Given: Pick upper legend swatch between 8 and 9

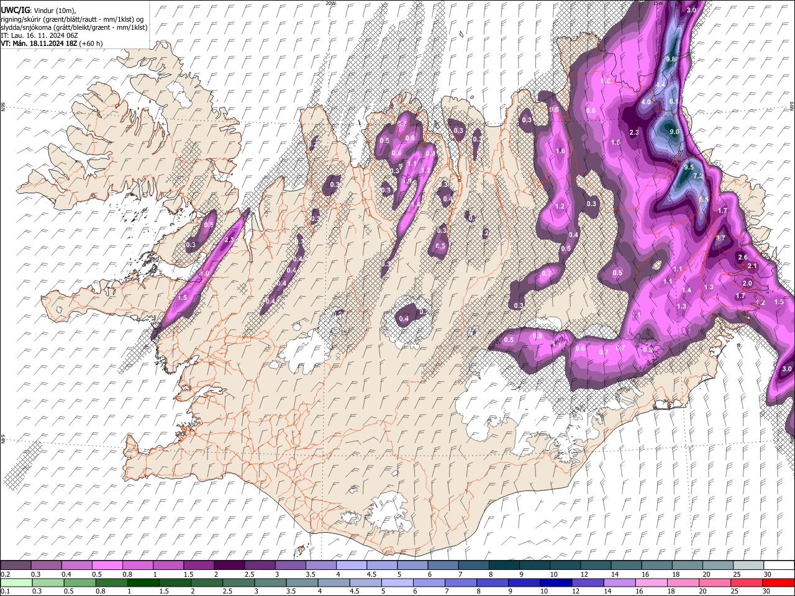Looking at the screenshot, I should coord(504,565).
